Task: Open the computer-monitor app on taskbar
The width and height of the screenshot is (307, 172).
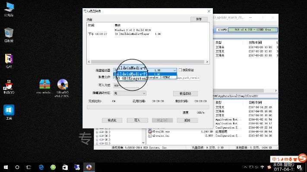Action: pyautogui.click(x=77, y=167)
